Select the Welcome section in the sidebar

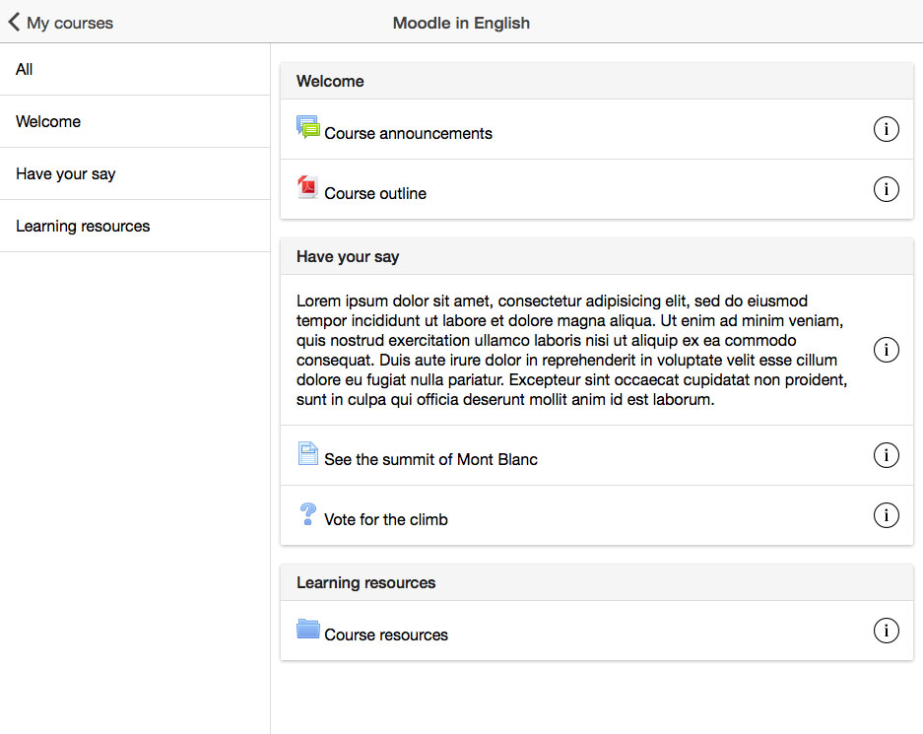point(135,121)
